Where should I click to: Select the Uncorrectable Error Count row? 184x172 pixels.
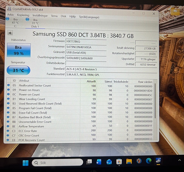pos(80,121)
